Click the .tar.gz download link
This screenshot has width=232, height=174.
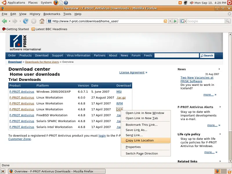(121, 97)
